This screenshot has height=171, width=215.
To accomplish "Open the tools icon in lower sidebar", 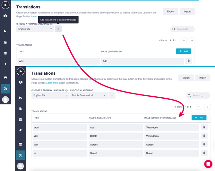I will (21, 155).
